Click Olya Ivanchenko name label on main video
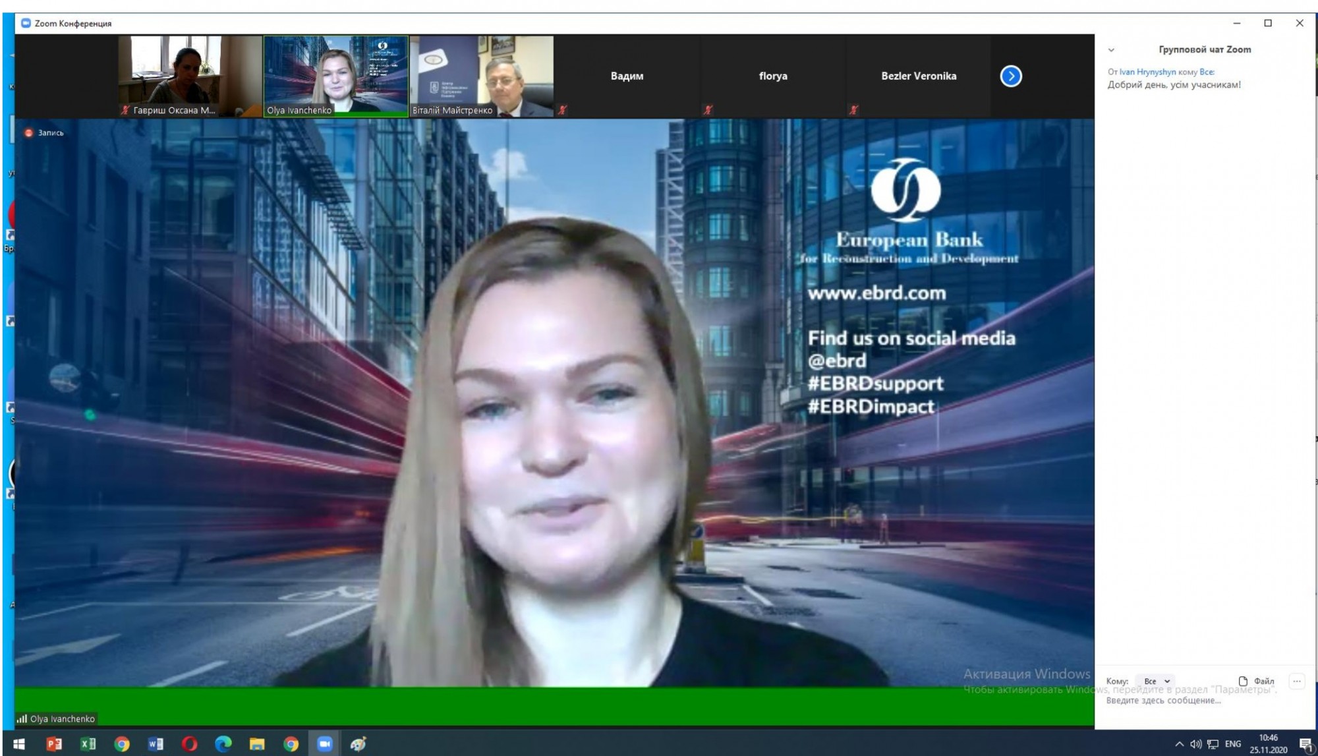 click(63, 718)
